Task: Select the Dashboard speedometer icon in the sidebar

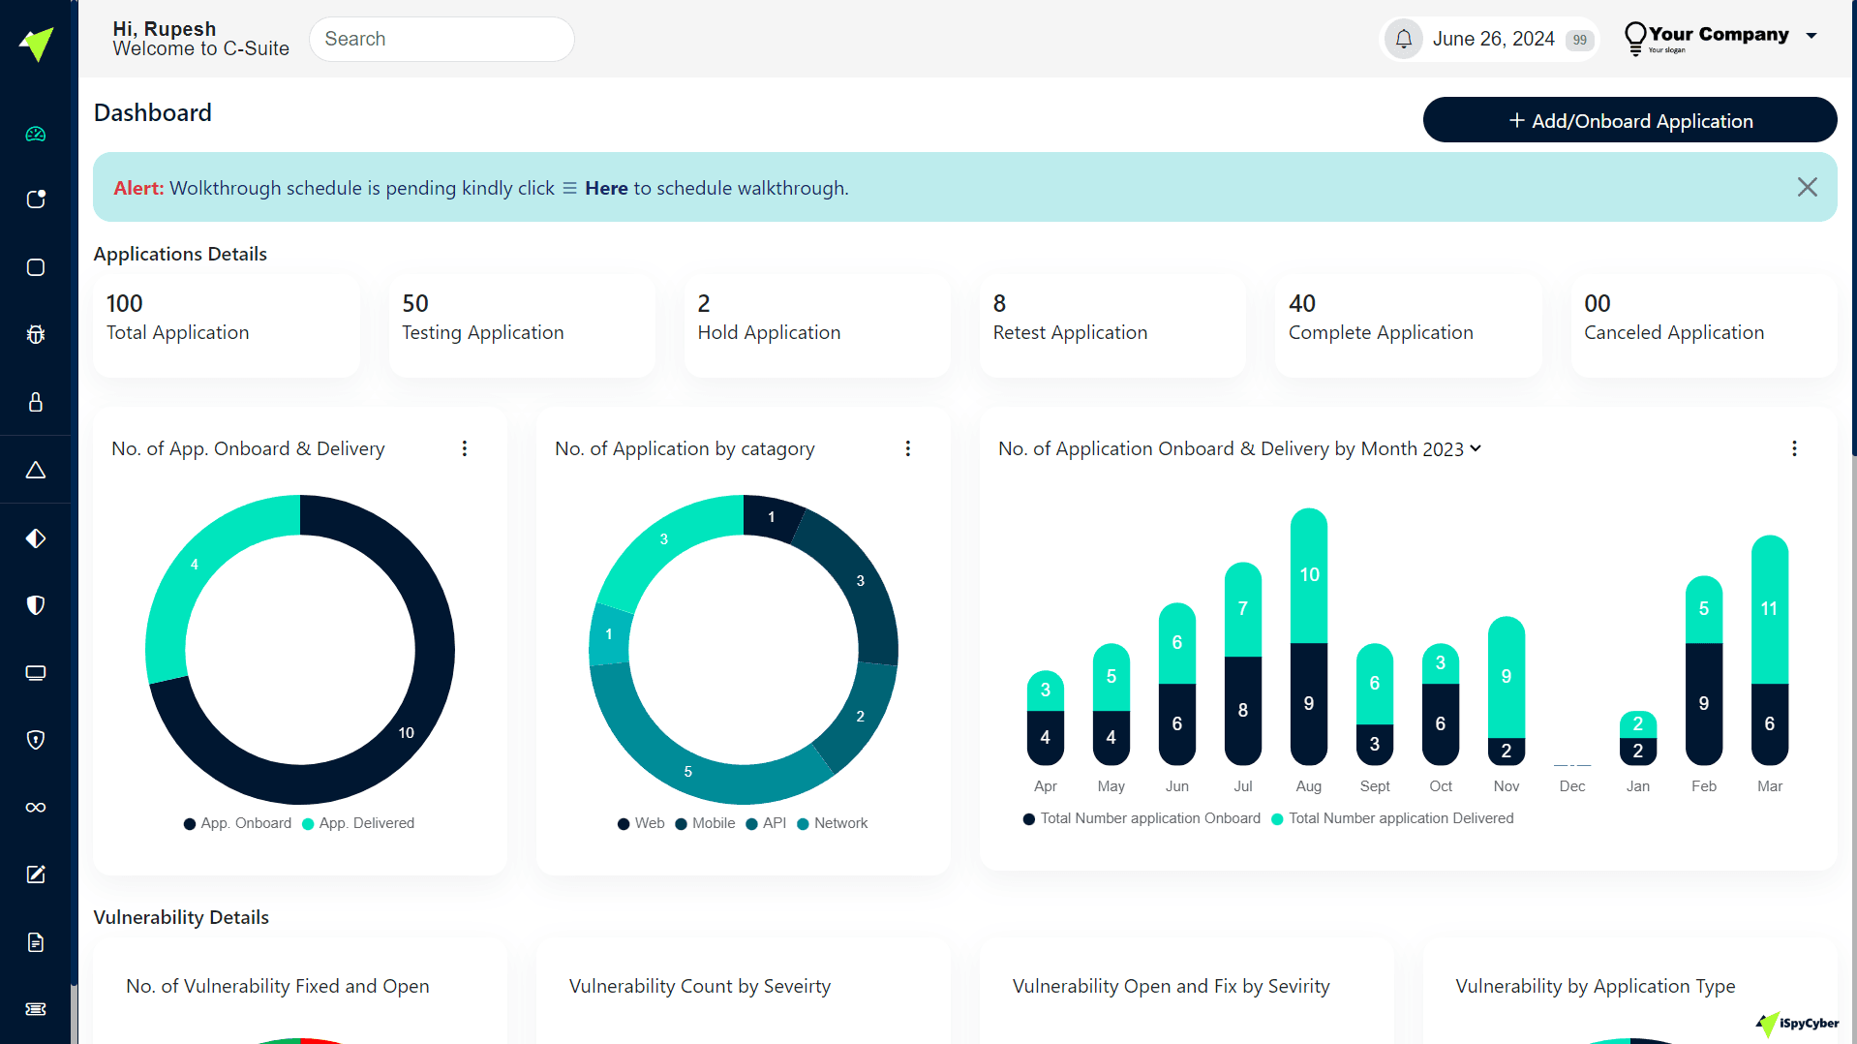Action: (36, 134)
